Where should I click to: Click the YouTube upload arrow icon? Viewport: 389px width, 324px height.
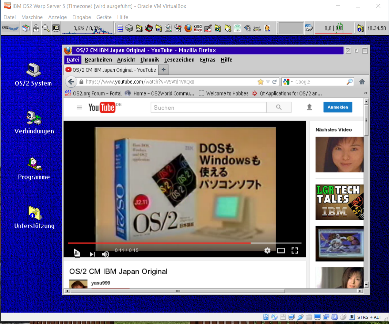(x=309, y=107)
